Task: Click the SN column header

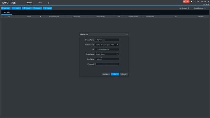Action: point(175,17)
